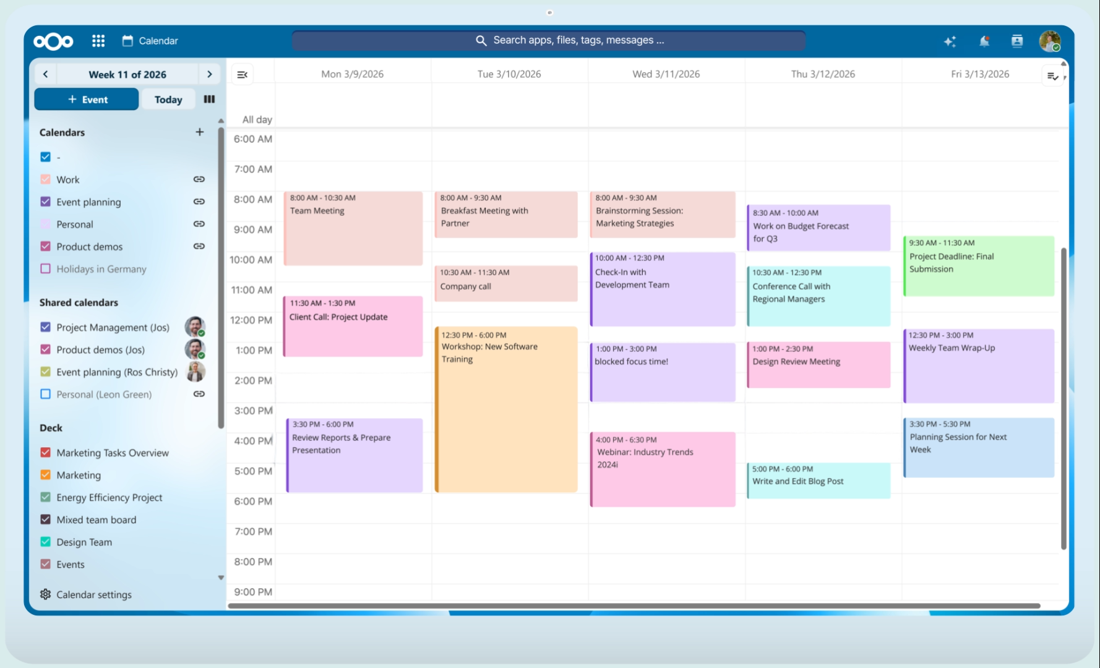This screenshot has width=1100, height=668.
Task: Toggle Project Management (Jos) checkbox
Action: tap(45, 327)
